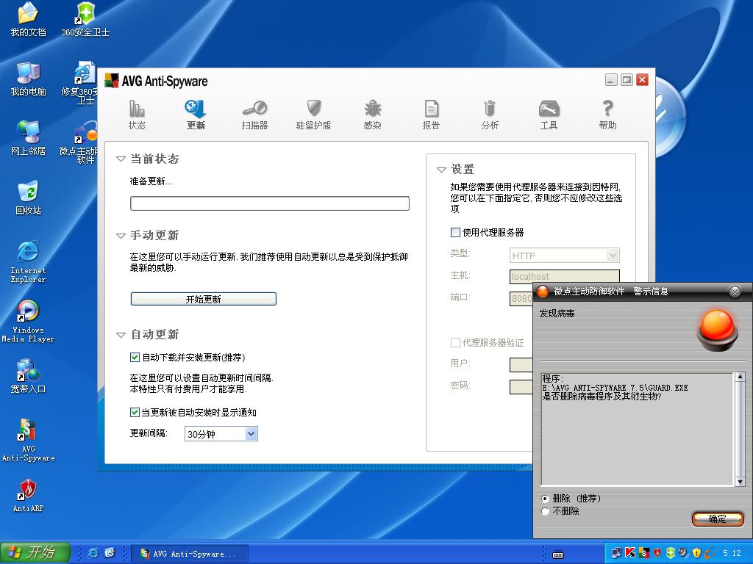Select the 360安全卫士 desktop shortcut

click(85, 19)
